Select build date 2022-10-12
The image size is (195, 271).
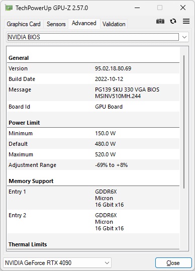click(x=109, y=79)
